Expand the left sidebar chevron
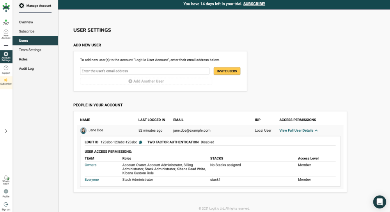 [x=6, y=131]
